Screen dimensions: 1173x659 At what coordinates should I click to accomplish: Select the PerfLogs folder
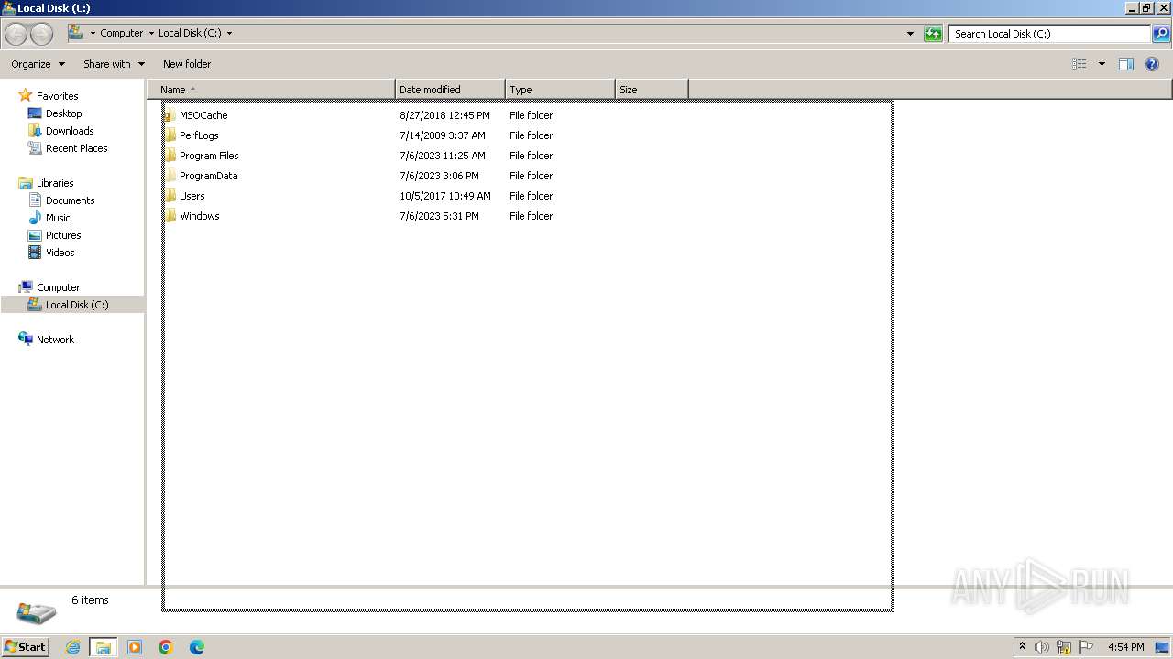click(x=199, y=135)
